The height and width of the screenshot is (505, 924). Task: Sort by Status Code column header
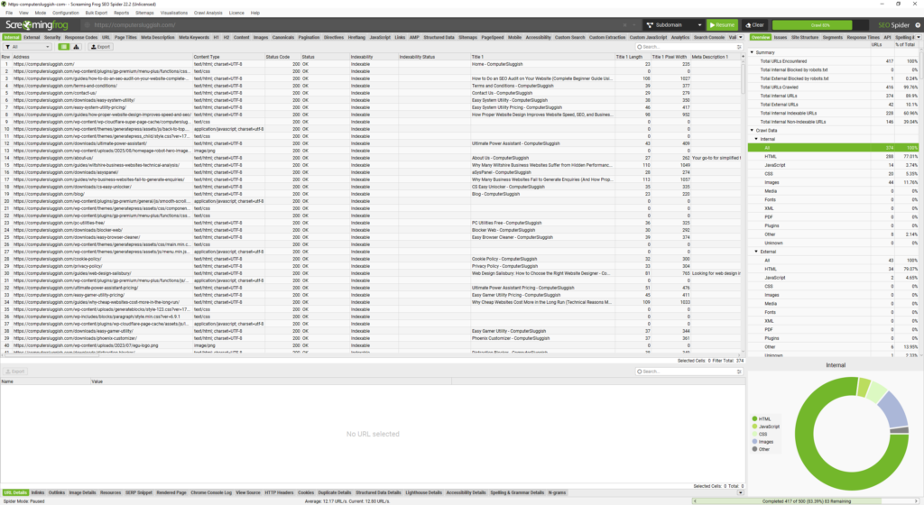click(x=282, y=57)
